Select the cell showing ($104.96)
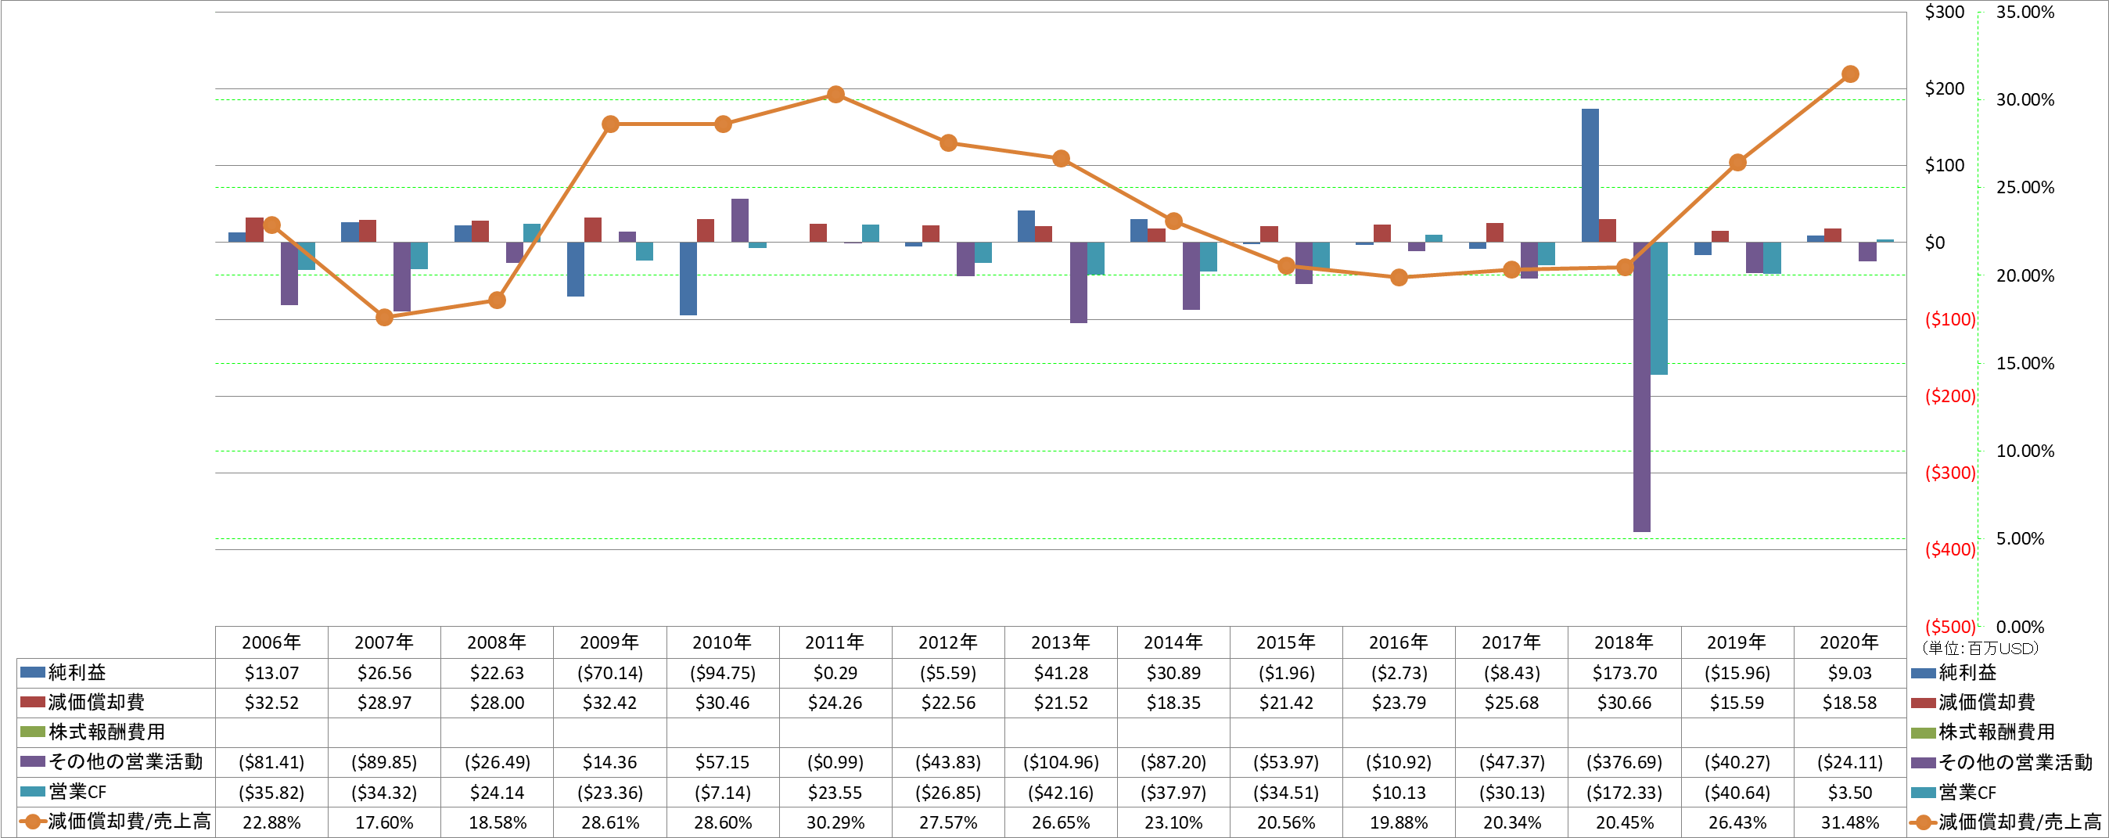Screen dimensions: 2109x838 click(1060, 762)
